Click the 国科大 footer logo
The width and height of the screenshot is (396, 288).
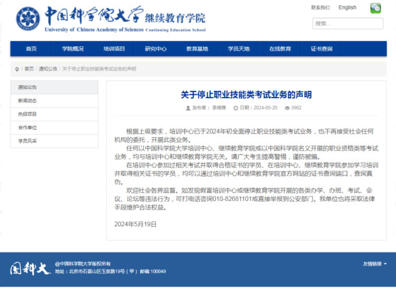point(30,268)
